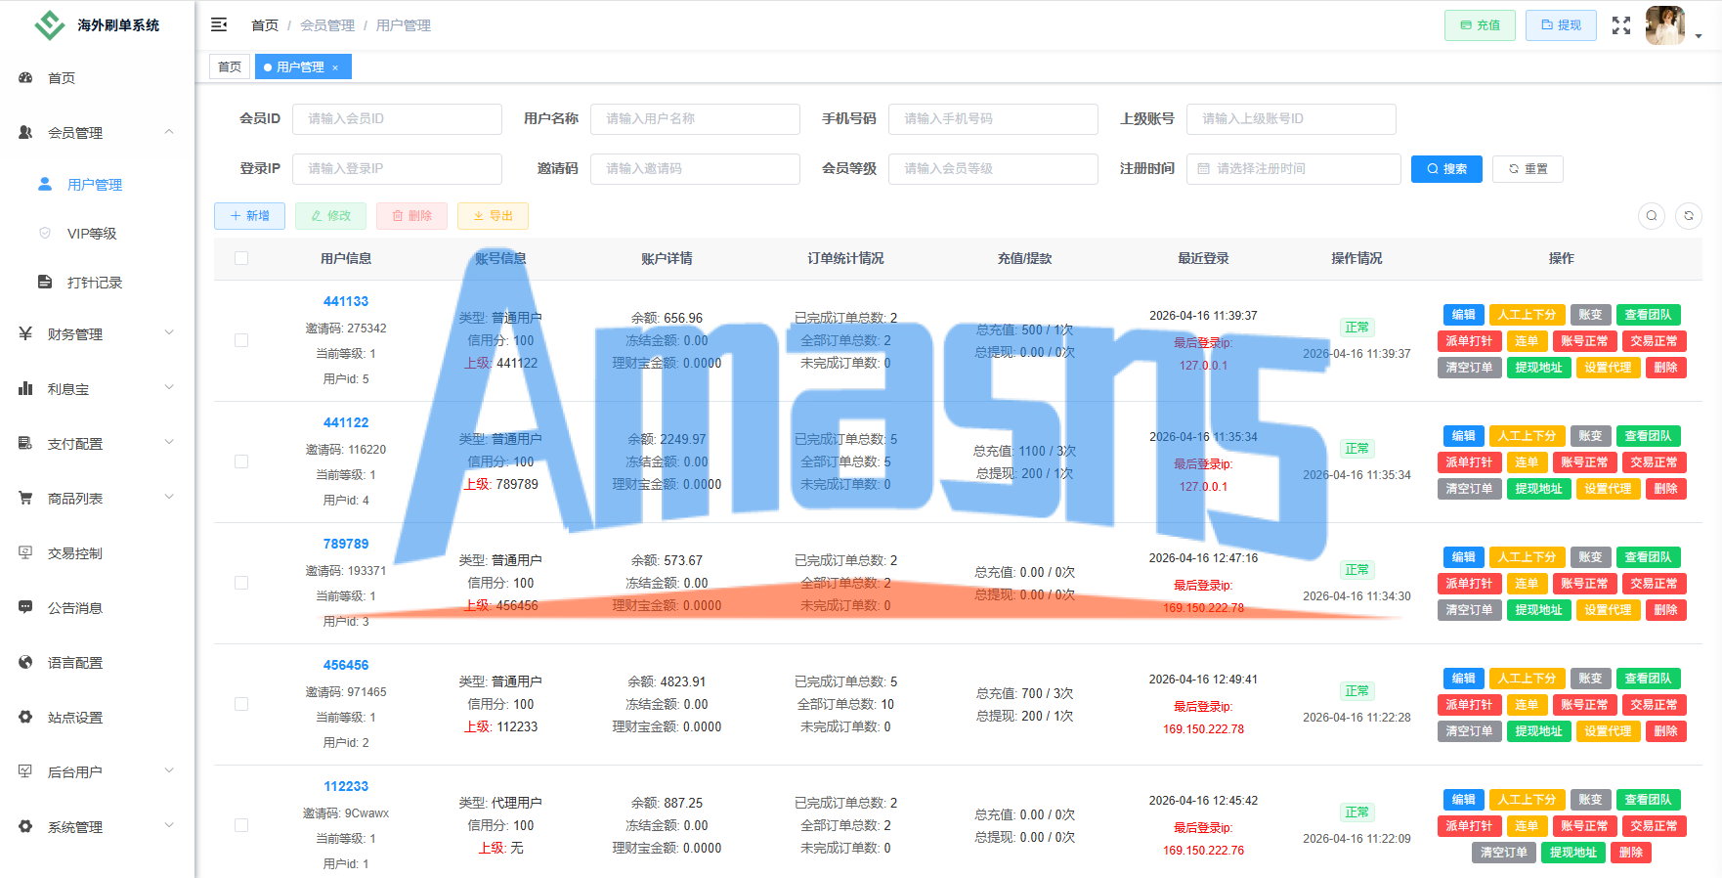Open 首页 dashboard icon in sidebar

(25, 77)
